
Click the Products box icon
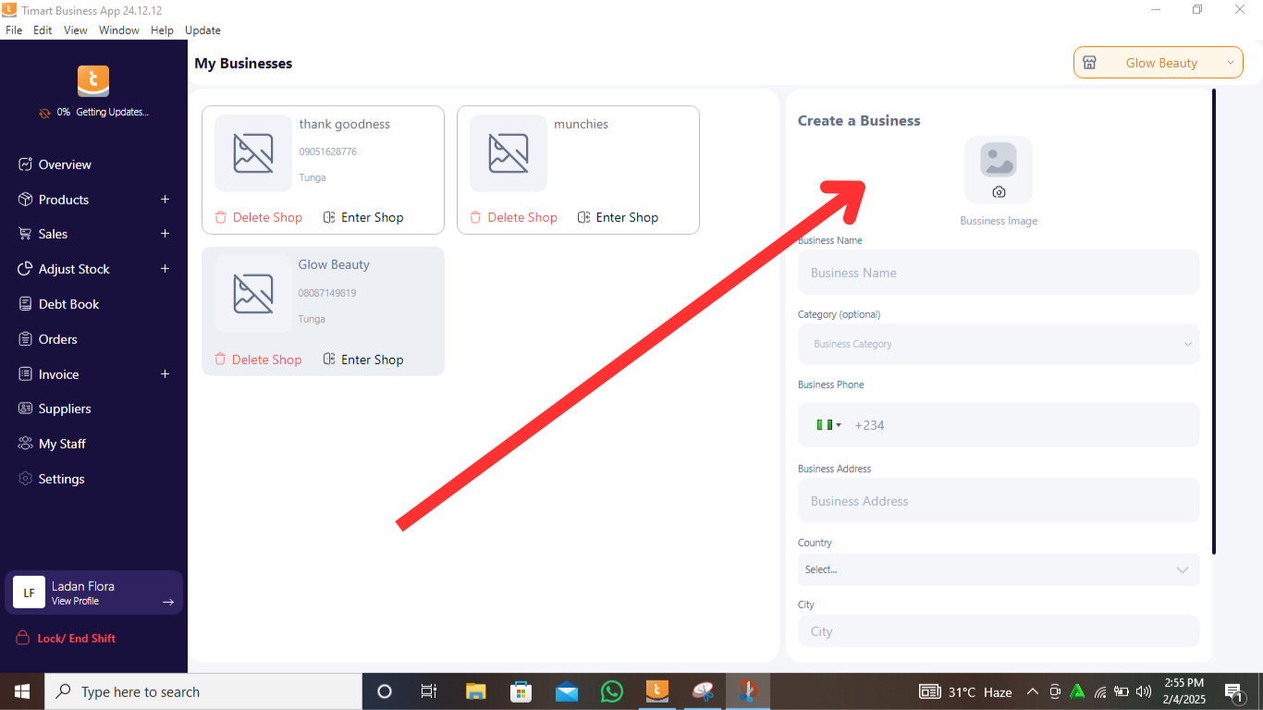coord(25,200)
